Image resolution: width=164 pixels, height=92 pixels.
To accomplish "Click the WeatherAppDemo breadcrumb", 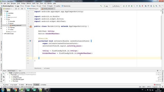I will [x=7, y=6].
